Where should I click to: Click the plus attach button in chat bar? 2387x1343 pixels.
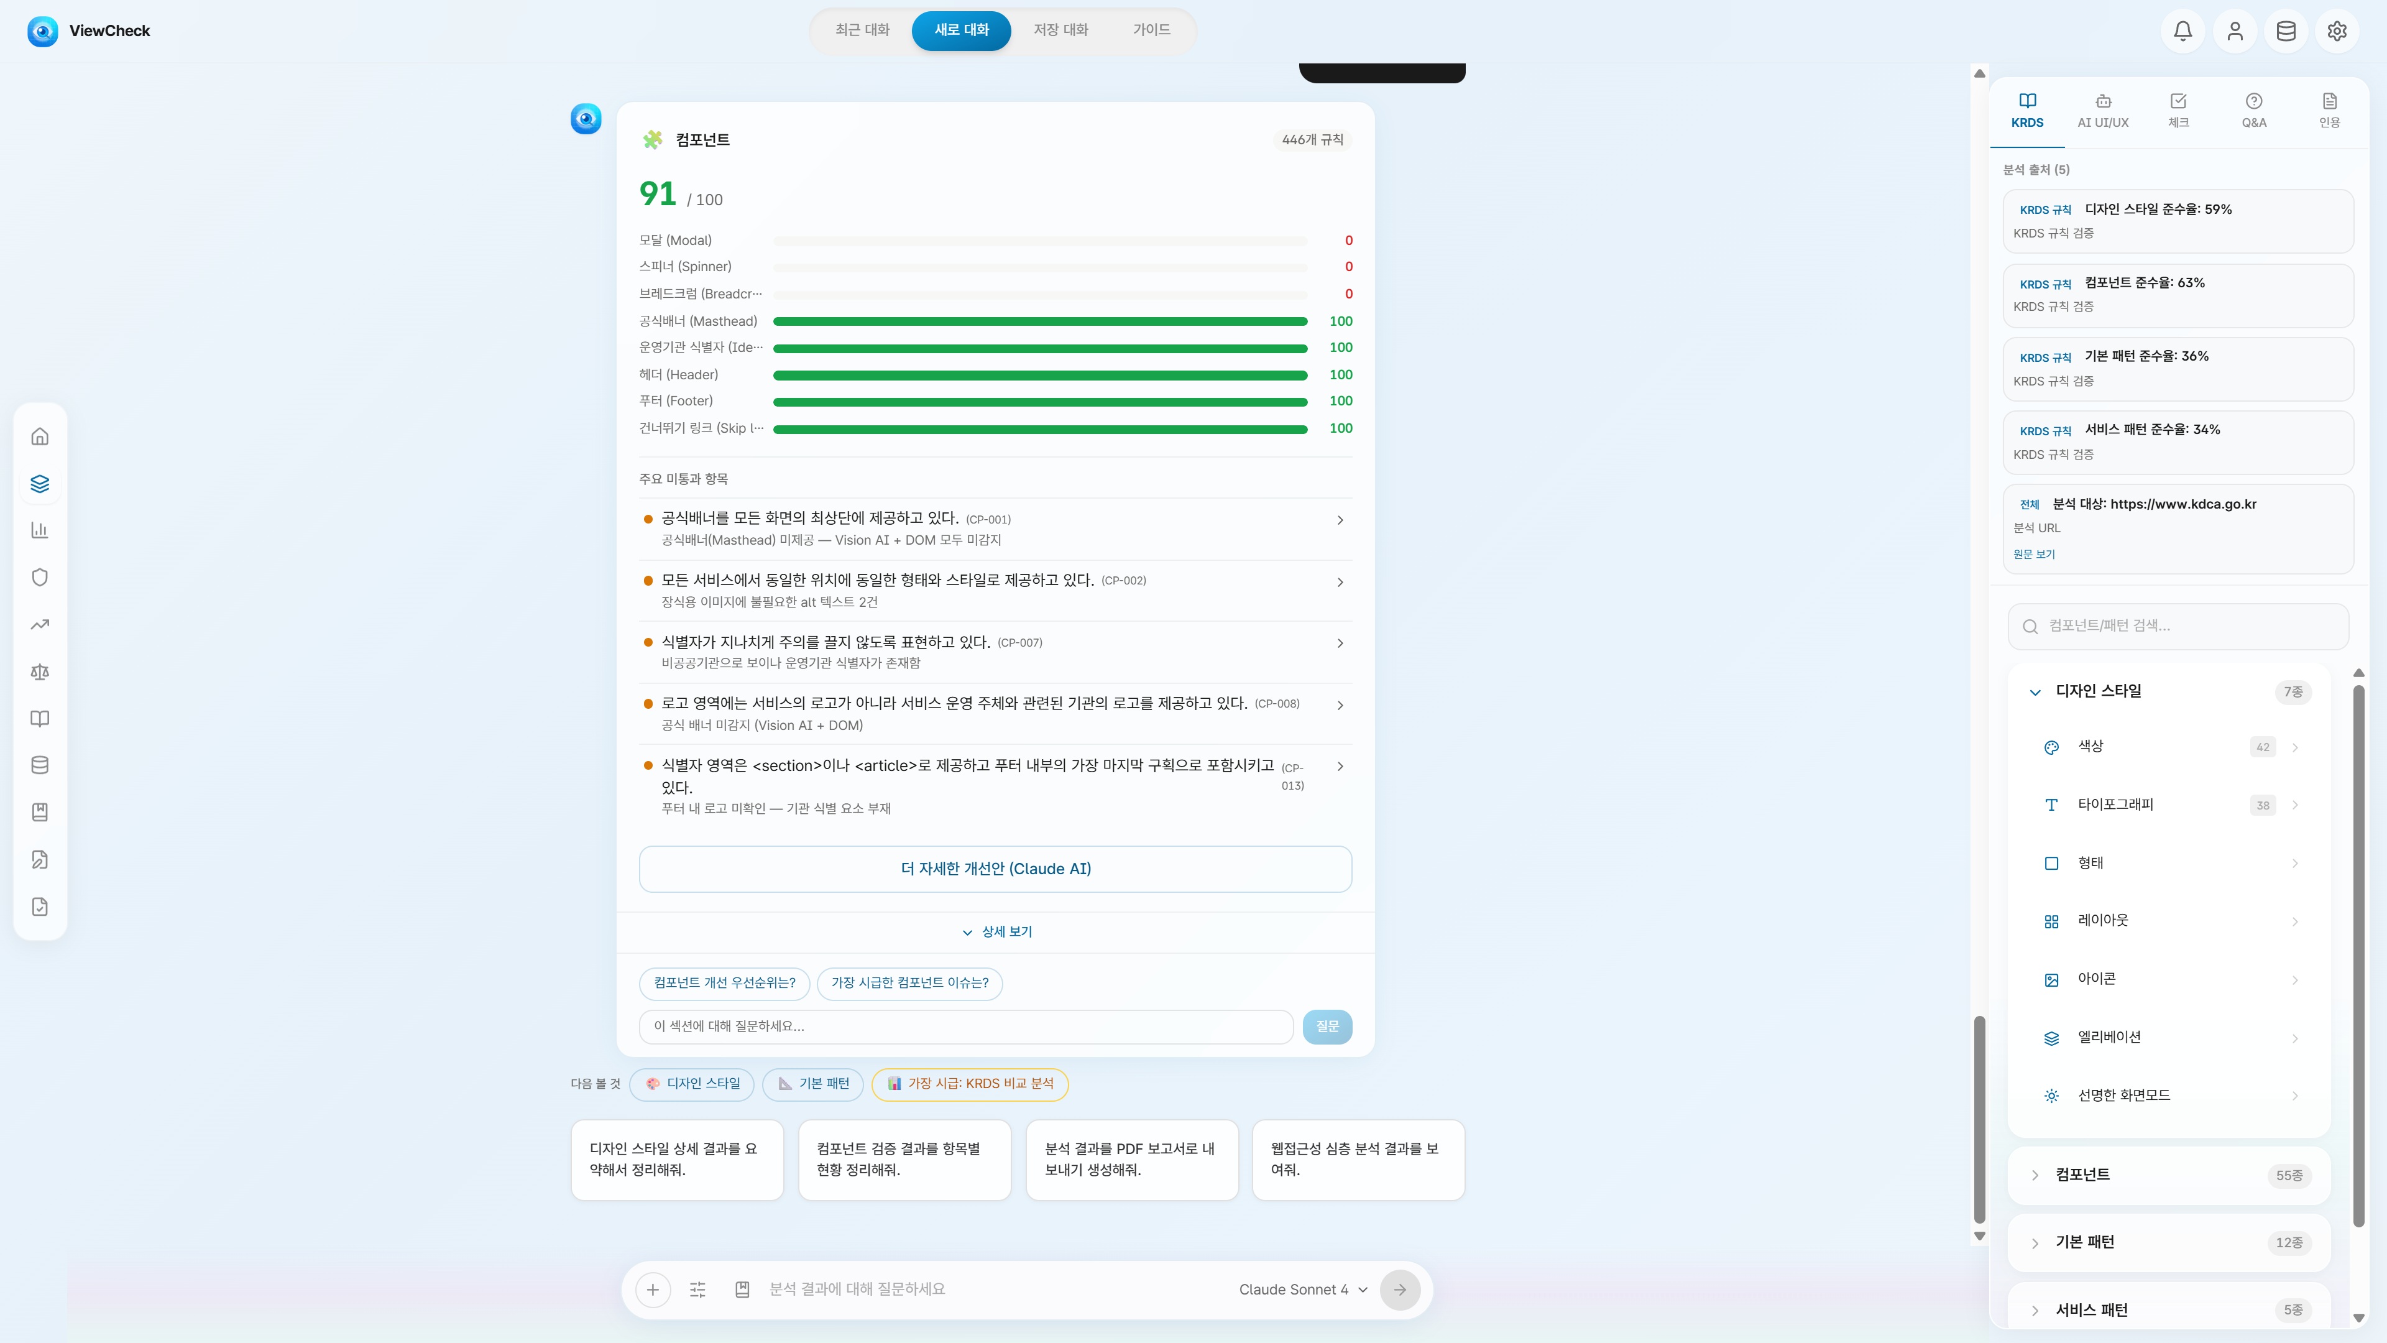pos(652,1290)
